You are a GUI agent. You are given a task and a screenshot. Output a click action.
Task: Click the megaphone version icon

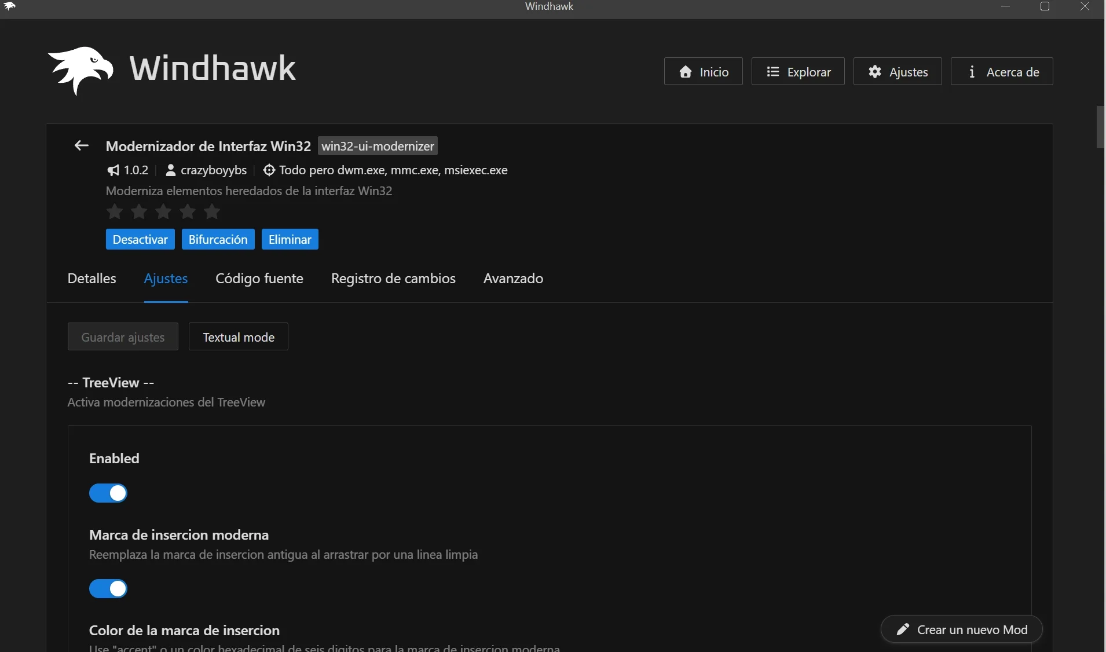[113, 170]
